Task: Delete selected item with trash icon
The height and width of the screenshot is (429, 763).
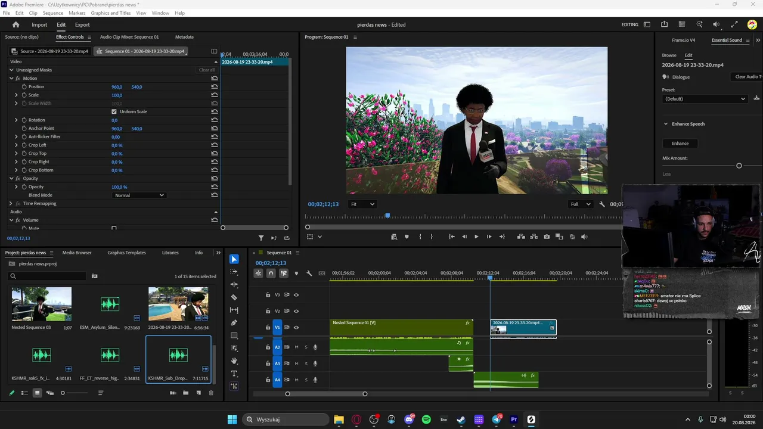Action: click(x=211, y=393)
